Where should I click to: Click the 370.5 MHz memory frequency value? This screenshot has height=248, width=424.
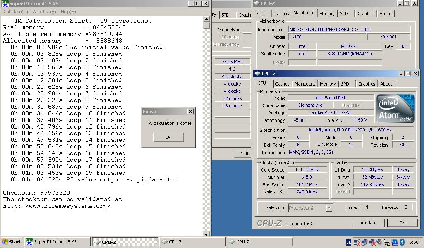point(232,62)
